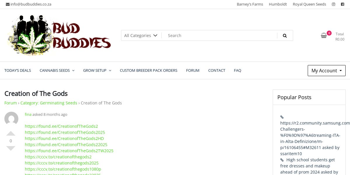Click the Popular Posts heading
The width and height of the screenshot is (350, 175).
294,97
